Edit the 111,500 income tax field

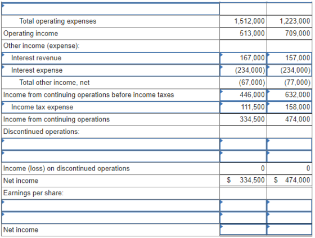click(243, 107)
